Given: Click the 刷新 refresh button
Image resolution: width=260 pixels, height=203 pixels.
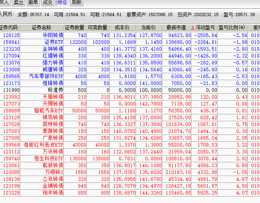Looking at the screenshot, I should pyautogui.click(x=77, y=2).
